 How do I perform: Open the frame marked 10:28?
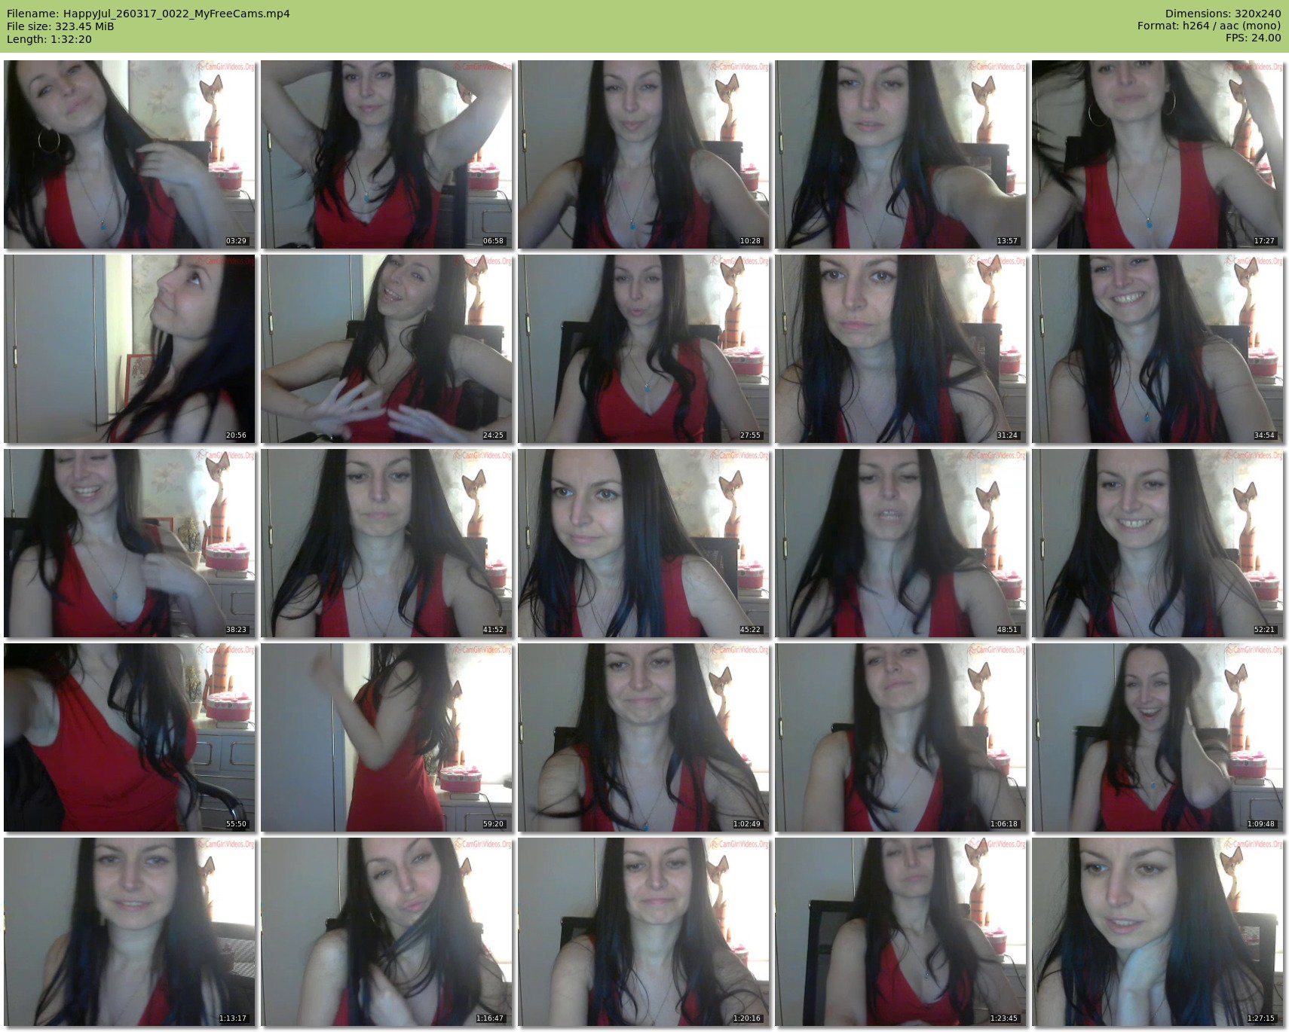(x=644, y=154)
